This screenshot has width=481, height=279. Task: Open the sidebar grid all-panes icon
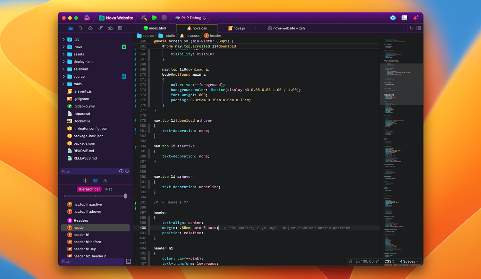pyautogui.click(x=120, y=28)
